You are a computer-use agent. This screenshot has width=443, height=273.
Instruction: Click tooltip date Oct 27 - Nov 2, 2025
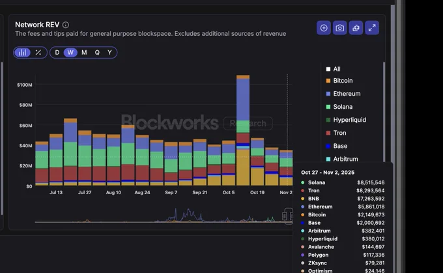click(x=328, y=173)
